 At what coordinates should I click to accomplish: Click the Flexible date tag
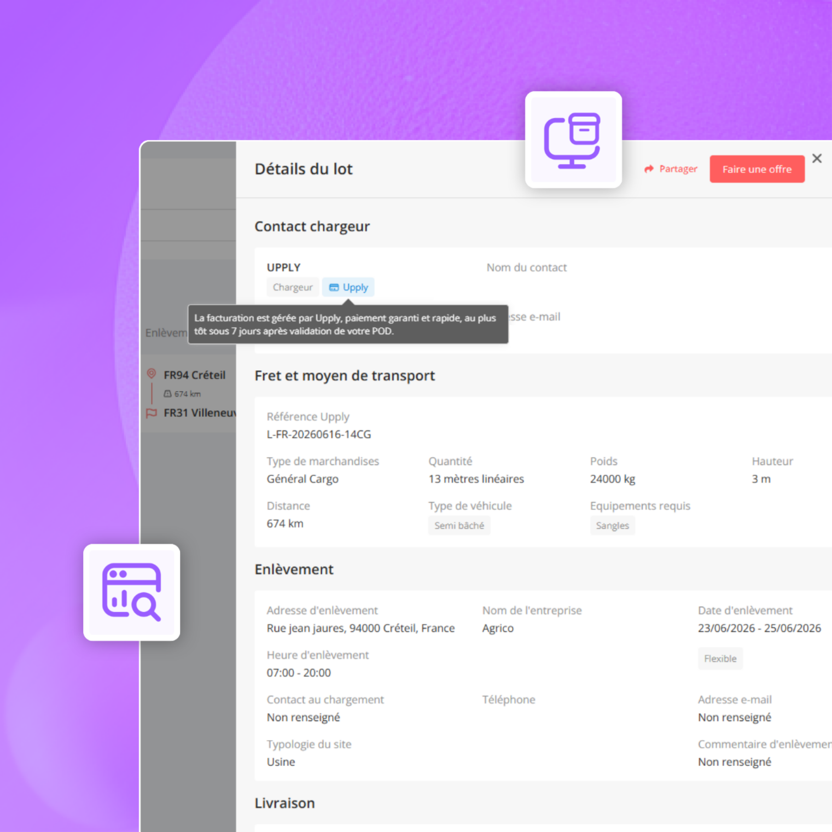coord(720,659)
